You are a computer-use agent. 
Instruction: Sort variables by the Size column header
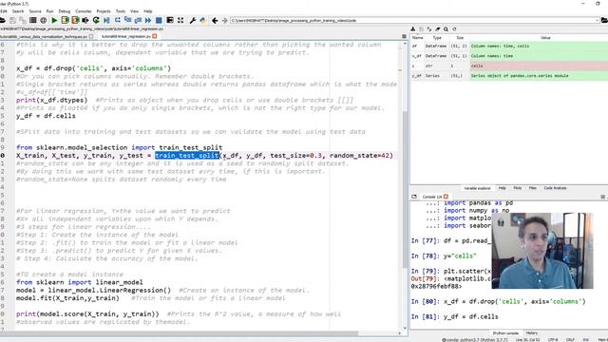click(460, 38)
